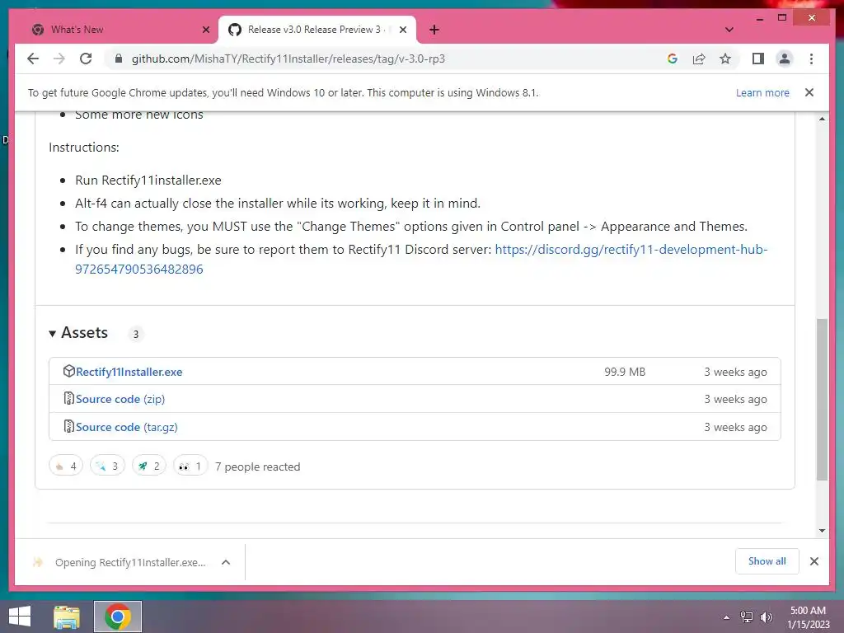This screenshot has width=844, height=633.
Task: Open the Chrome side panel
Action: point(758,59)
